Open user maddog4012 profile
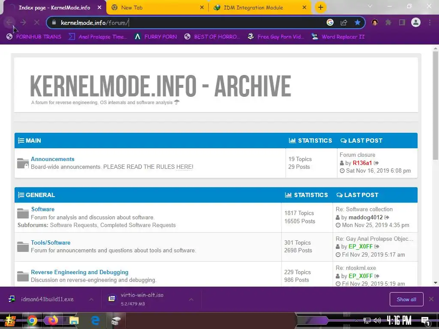439x329 pixels. pyautogui.click(x=365, y=217)
